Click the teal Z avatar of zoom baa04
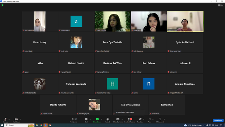The width and height of the screenshot is (225, 127). 76,22
